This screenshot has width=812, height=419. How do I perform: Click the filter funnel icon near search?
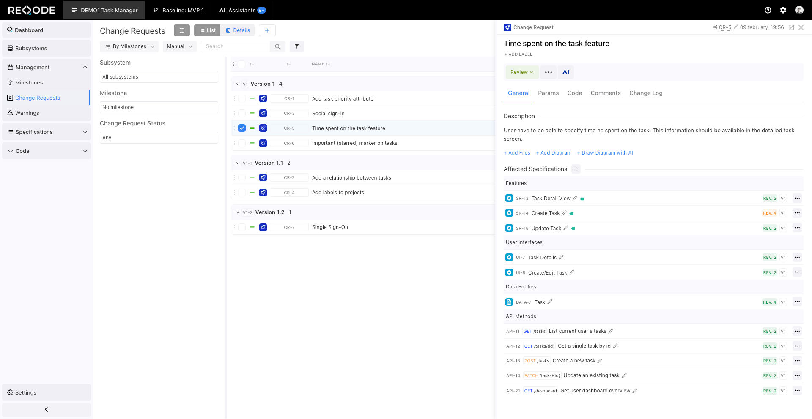[x=296, y=46]
